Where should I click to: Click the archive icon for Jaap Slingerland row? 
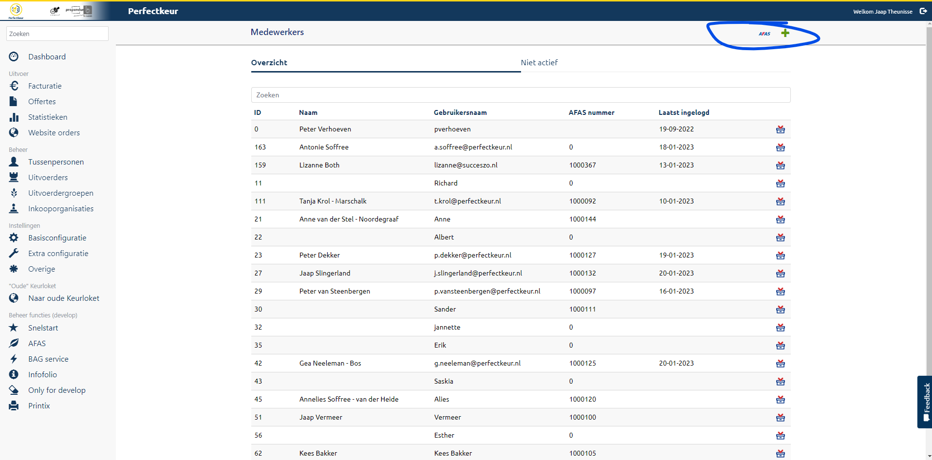781,274
